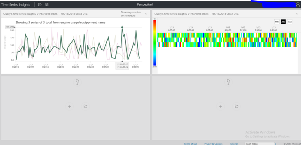Select AVG heatmap aggregation
Image resolution: width=301 pixels, height=145 pixels.
tap(283, 22)
